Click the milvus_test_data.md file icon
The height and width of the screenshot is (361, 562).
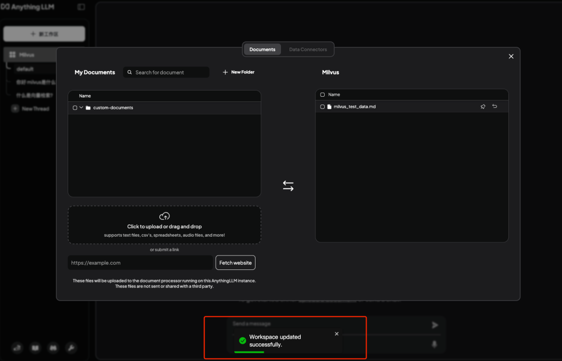point(329,107)
